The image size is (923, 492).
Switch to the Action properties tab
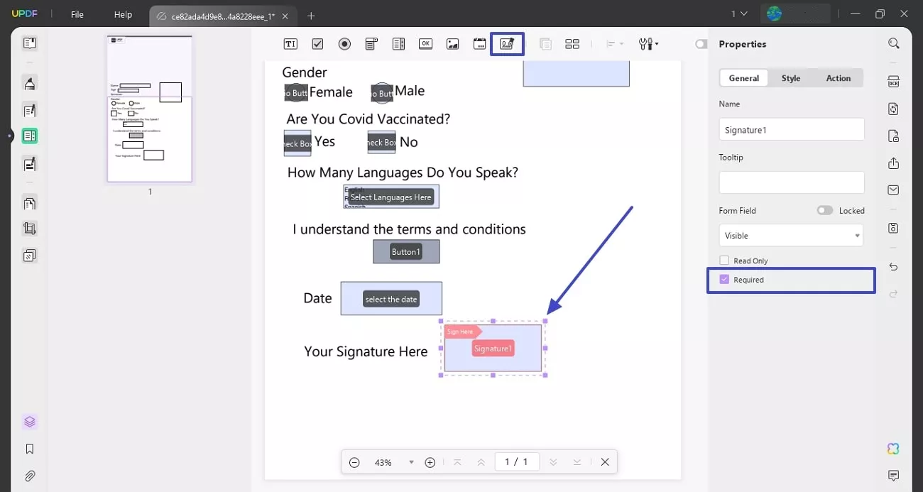point(838,78)
